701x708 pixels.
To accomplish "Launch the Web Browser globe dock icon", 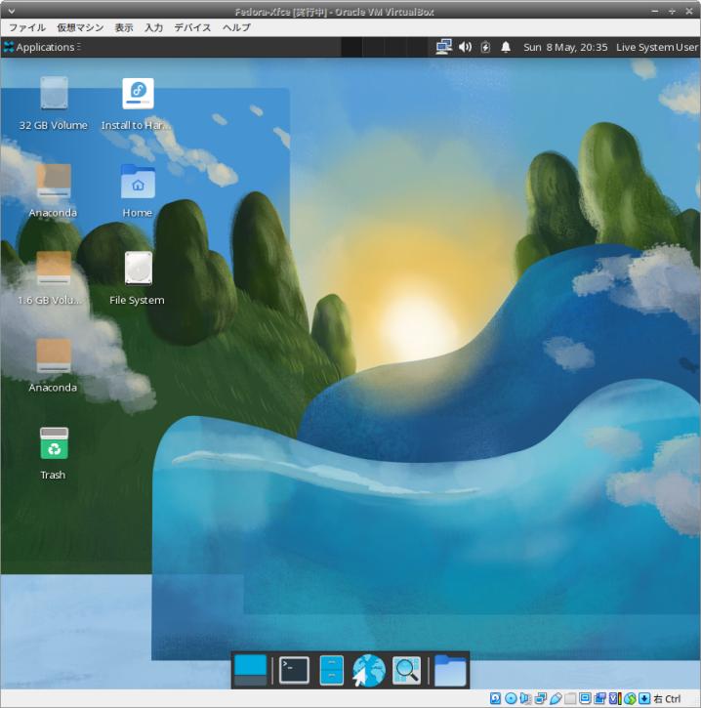I will coord(369,671).
